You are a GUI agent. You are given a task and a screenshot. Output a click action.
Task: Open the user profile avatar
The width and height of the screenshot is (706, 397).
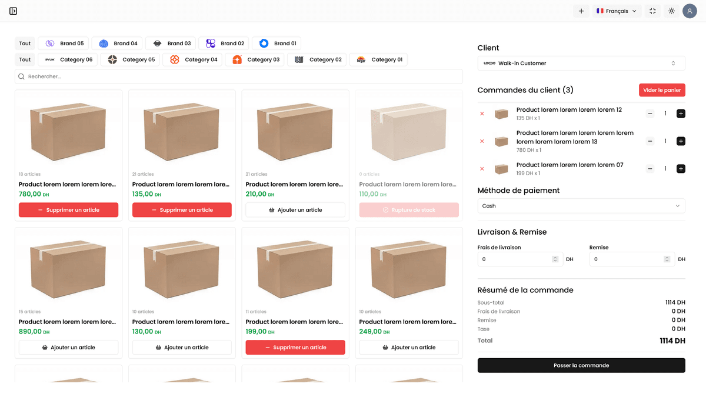click(x=690, y=11)
